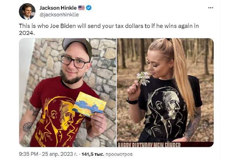241x160 pixels.
Task: Click the просмотров views label
Action: pyautogui.click(x=119, y=154)
